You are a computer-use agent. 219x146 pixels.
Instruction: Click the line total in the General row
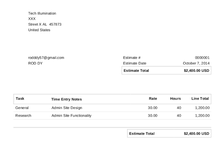pos(202,108)
